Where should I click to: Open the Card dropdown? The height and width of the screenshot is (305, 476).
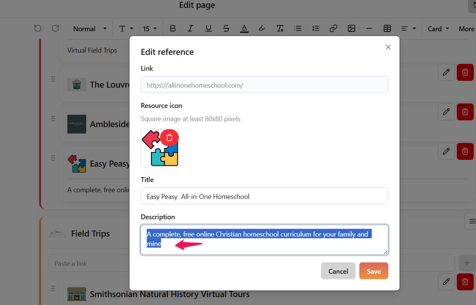(x=438, y=29)
